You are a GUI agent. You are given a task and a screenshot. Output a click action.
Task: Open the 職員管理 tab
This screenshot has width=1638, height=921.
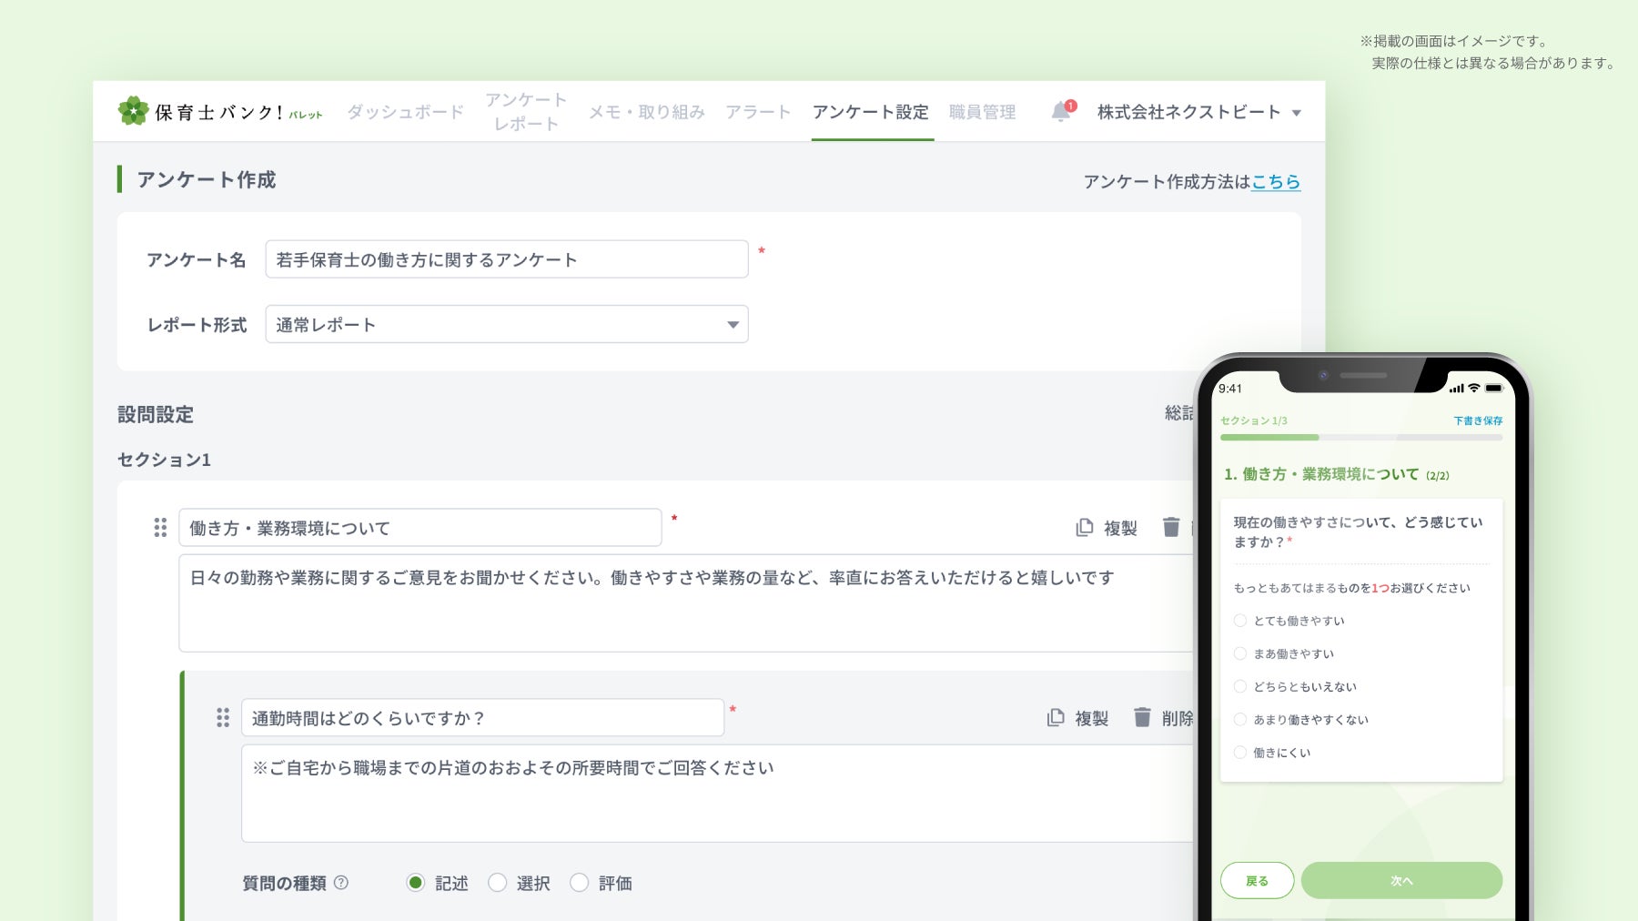[982, 112]
